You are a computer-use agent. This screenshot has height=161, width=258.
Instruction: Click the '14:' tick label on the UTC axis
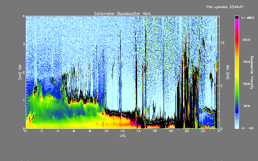(139, 131)
